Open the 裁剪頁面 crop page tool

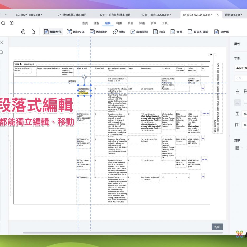click(139, 32)
